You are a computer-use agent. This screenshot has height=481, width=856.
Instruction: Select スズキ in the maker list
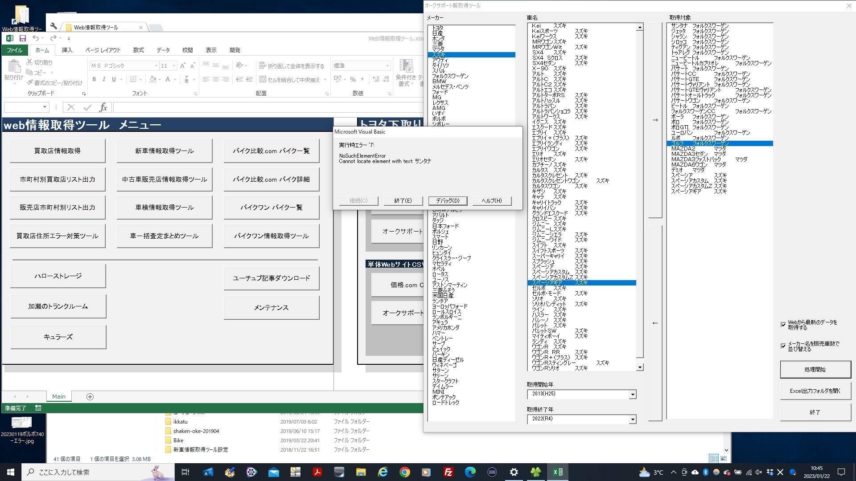click(x=439, y=55)
